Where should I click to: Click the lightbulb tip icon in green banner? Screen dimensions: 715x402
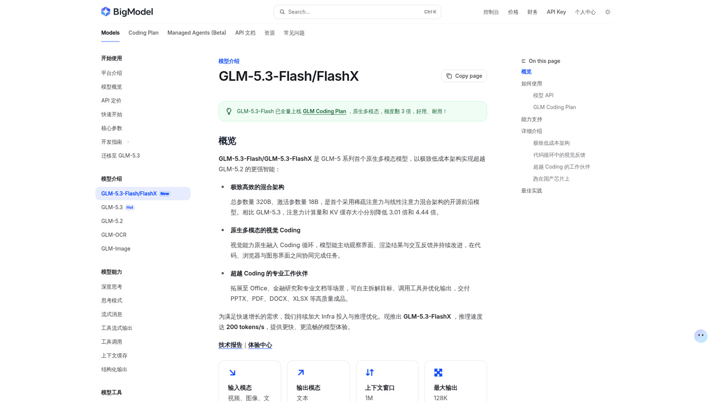pyautogui.click(x=229, y=111)
